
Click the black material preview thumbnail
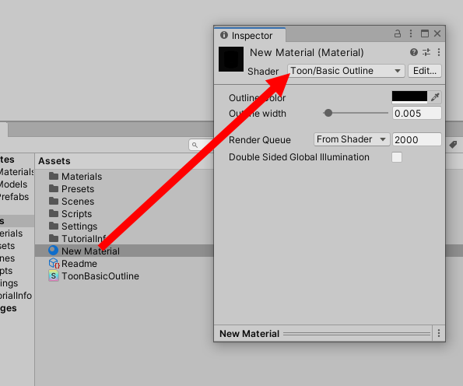pyautogui.click(x=231, y=59)
